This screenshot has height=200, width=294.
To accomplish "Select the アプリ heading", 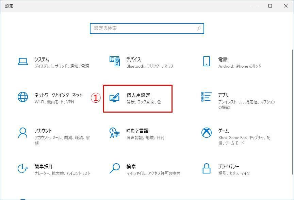I will pos(223,95).
